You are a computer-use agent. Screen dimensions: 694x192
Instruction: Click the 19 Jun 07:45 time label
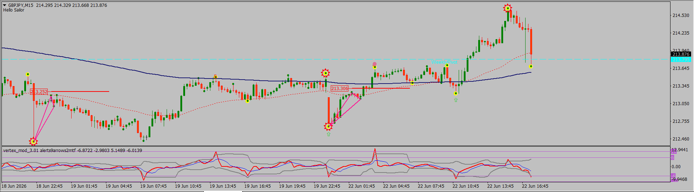pyautogui.click(x=153, y=186)
